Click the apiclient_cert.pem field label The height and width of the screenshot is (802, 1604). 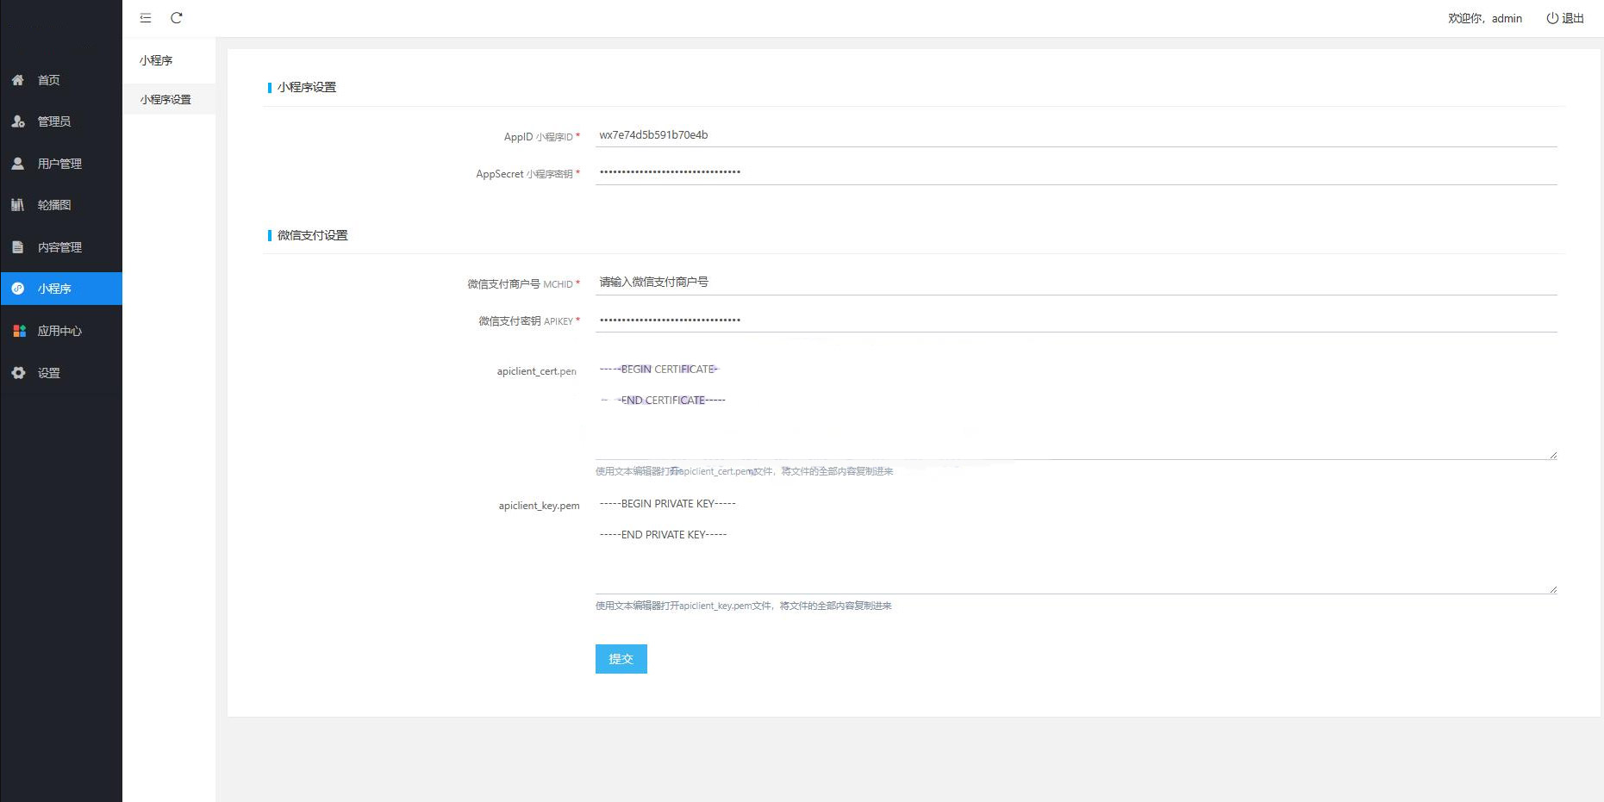[537, 371]
